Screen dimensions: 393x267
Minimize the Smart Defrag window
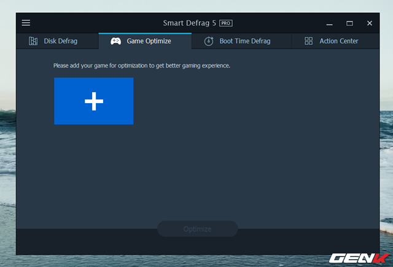[x=329, y=23]
